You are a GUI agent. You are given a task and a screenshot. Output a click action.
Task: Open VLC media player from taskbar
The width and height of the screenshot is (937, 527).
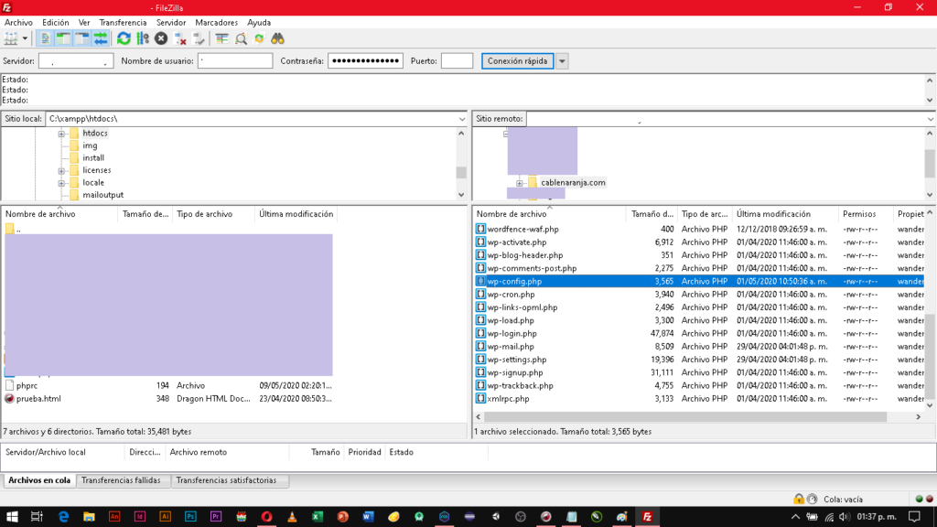click(292, 517)
